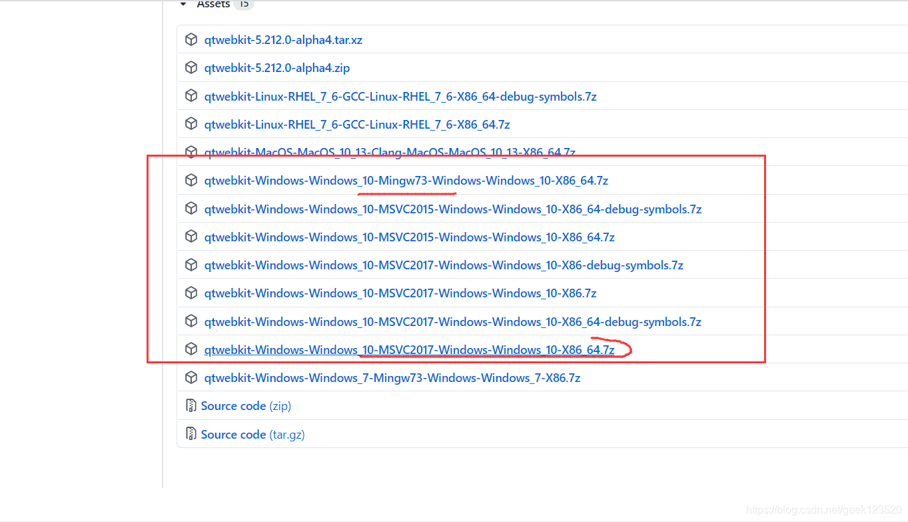Screen dimensions: 908x522
Task: Click package icon beside Windows_7 Mingw73 X86.7z
Action: [x=191, y=377]
